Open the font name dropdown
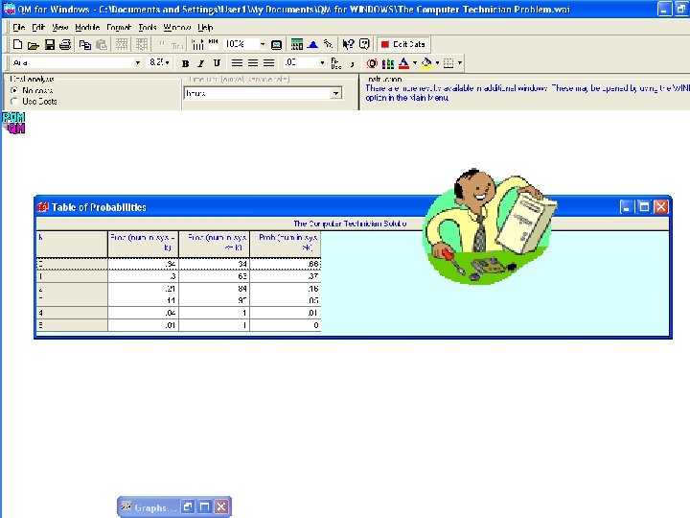690x518 pixels. tap(137, 63)
